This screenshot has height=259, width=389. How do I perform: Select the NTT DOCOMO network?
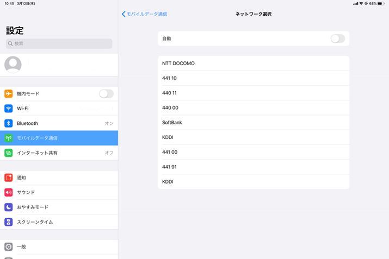[254, 64]
